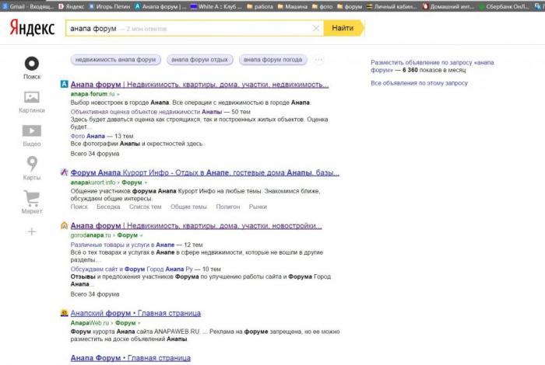Image resolution: width=545 pixels, height=365 pixels.
Task: Click anapa-forum.ru green URL
Action: 93,94
